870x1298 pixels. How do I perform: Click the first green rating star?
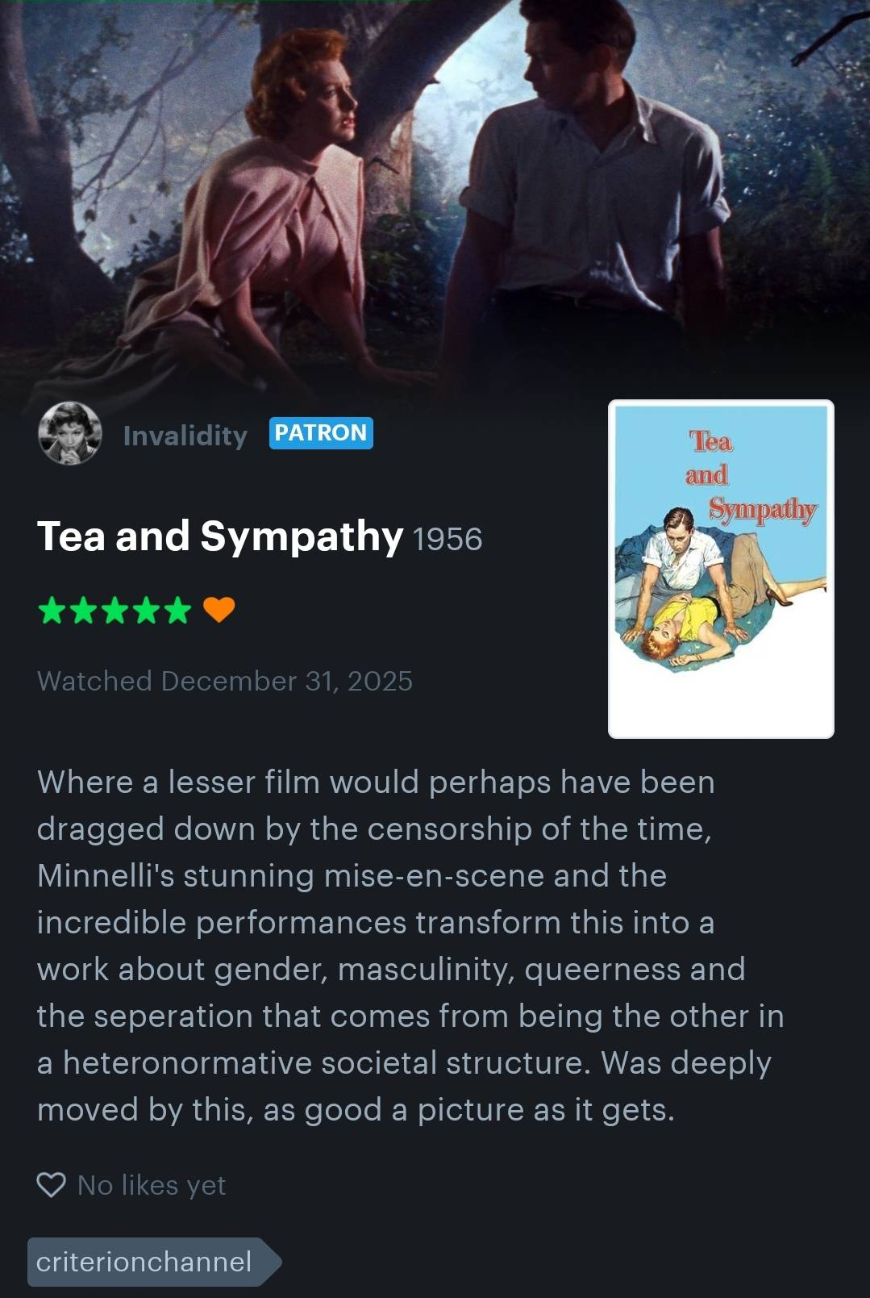(x=52, y=611)
